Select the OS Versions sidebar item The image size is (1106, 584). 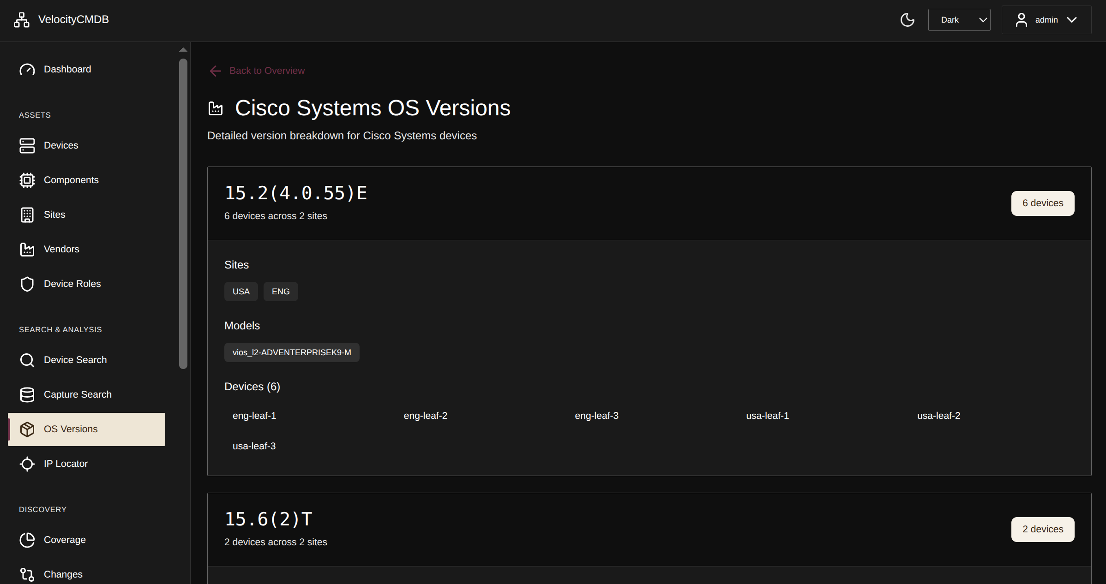click(x=87, y=429)
